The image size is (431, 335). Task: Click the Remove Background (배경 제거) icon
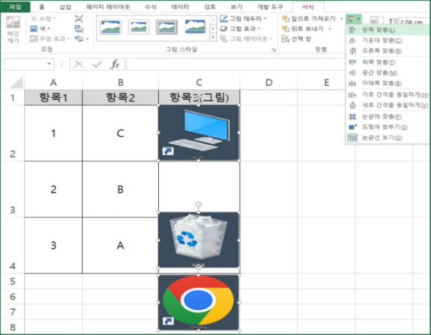[13, 30]
